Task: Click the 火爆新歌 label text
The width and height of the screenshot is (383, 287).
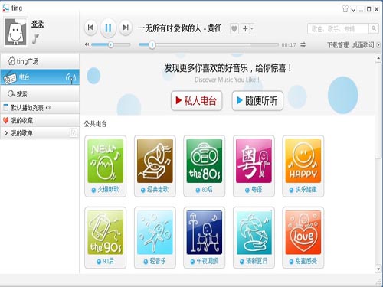Action: [108, 190]
